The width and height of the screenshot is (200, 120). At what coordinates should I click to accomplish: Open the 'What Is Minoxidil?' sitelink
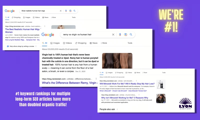coord(105,91)
